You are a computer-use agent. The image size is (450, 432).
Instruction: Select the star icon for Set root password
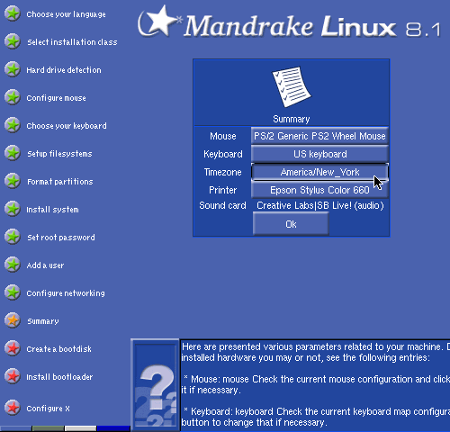[x=13, y=237]
